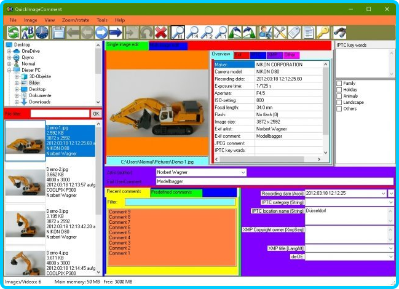Viewport: 399px width, 289px height.
Task: Click the grayed undo curved arrow icon
Action: coord(146,33)
